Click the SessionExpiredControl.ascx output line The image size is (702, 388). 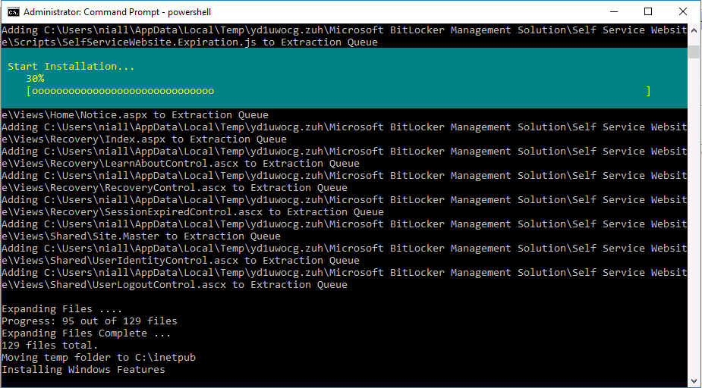point(345,205)
